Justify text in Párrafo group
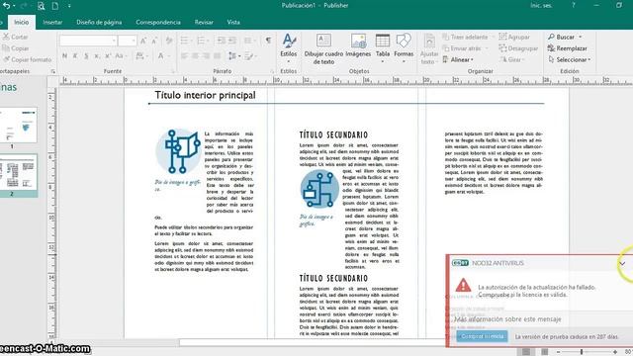The image size is (633, 356). tap(218, 55)
